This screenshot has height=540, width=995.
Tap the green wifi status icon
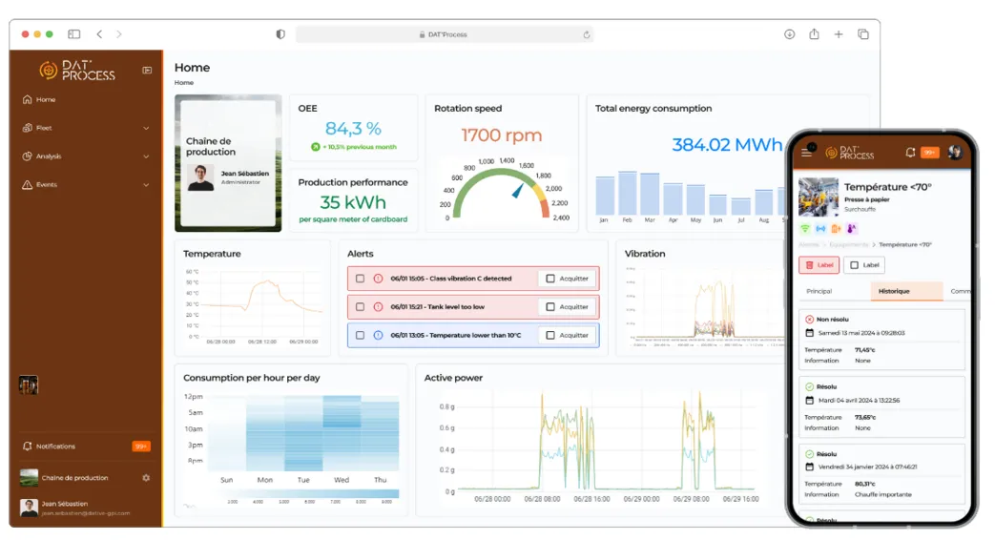point(804,229)
